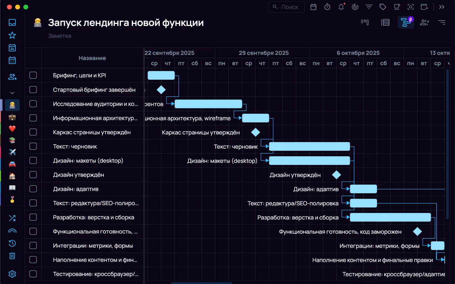Click the Название column header
The height and width of the screenshot is (284, 455).
pyautogui.click(x=92, y=58)
